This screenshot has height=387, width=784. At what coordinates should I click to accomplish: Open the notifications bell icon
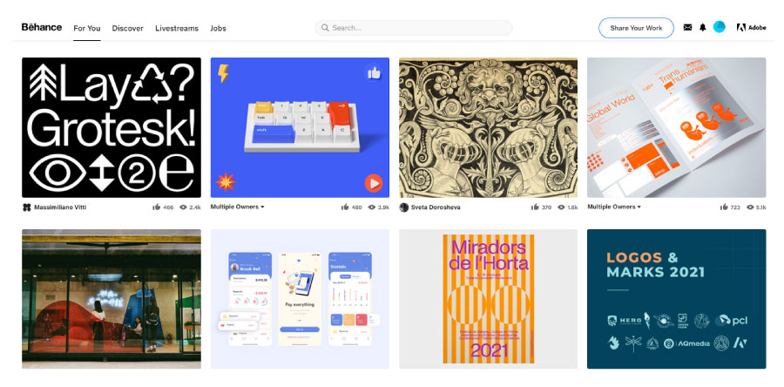tap(702, 28)
